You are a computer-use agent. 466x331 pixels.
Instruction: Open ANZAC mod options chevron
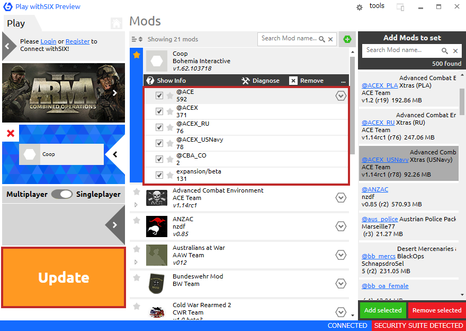(x=341, y=226)
